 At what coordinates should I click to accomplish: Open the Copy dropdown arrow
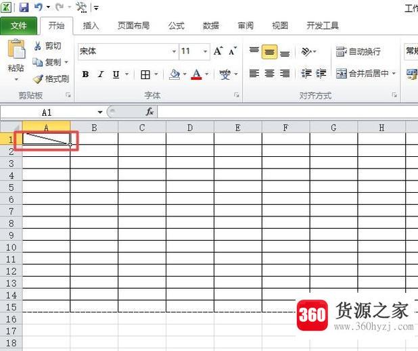click(66, 62)
